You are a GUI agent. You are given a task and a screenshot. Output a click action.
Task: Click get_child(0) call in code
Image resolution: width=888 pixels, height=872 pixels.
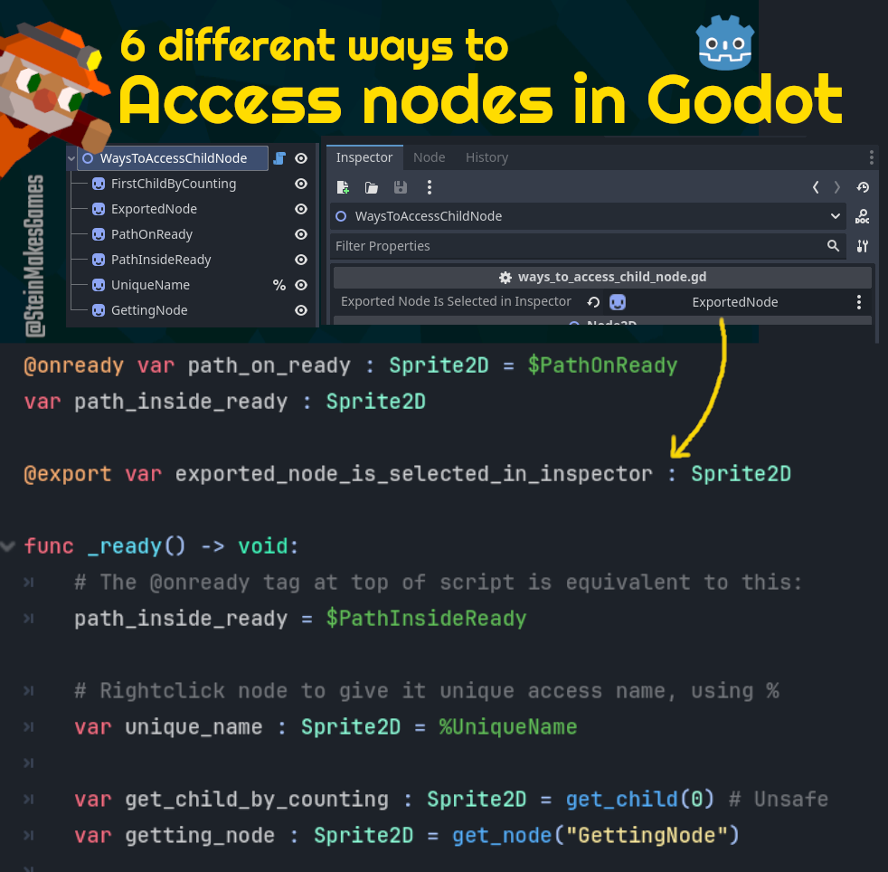point(640,800)
